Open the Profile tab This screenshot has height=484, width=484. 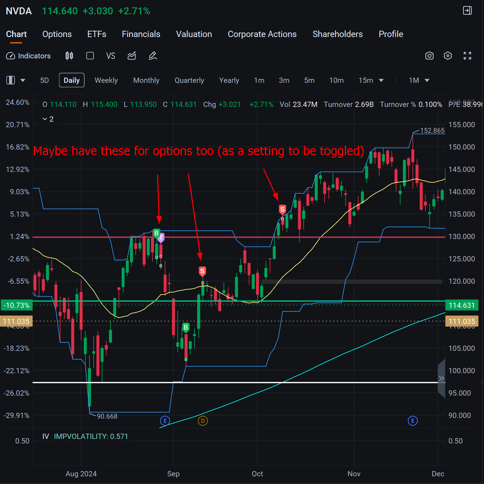tap(391, 34)
